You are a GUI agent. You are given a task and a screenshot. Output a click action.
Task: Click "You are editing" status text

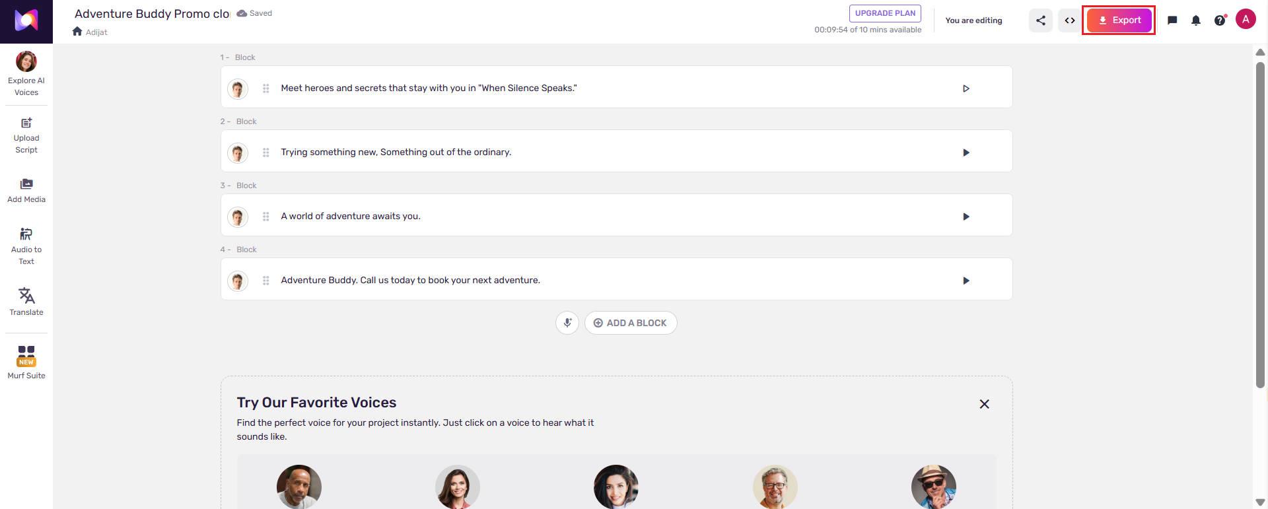(973, 20)
